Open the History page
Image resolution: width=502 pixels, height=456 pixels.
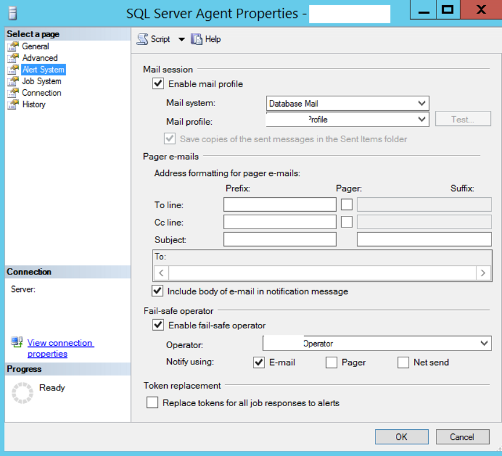(34, 104)
